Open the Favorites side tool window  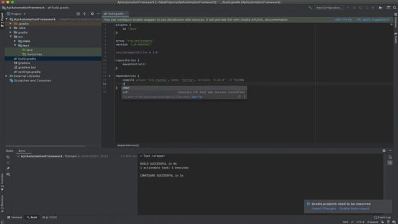tap(2, 182)
